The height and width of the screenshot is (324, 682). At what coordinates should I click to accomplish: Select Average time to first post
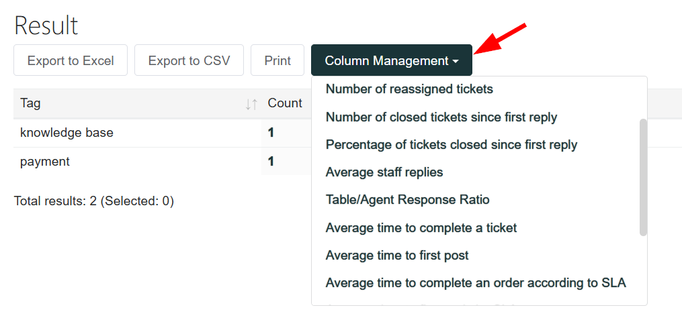(x=397, y=256)
